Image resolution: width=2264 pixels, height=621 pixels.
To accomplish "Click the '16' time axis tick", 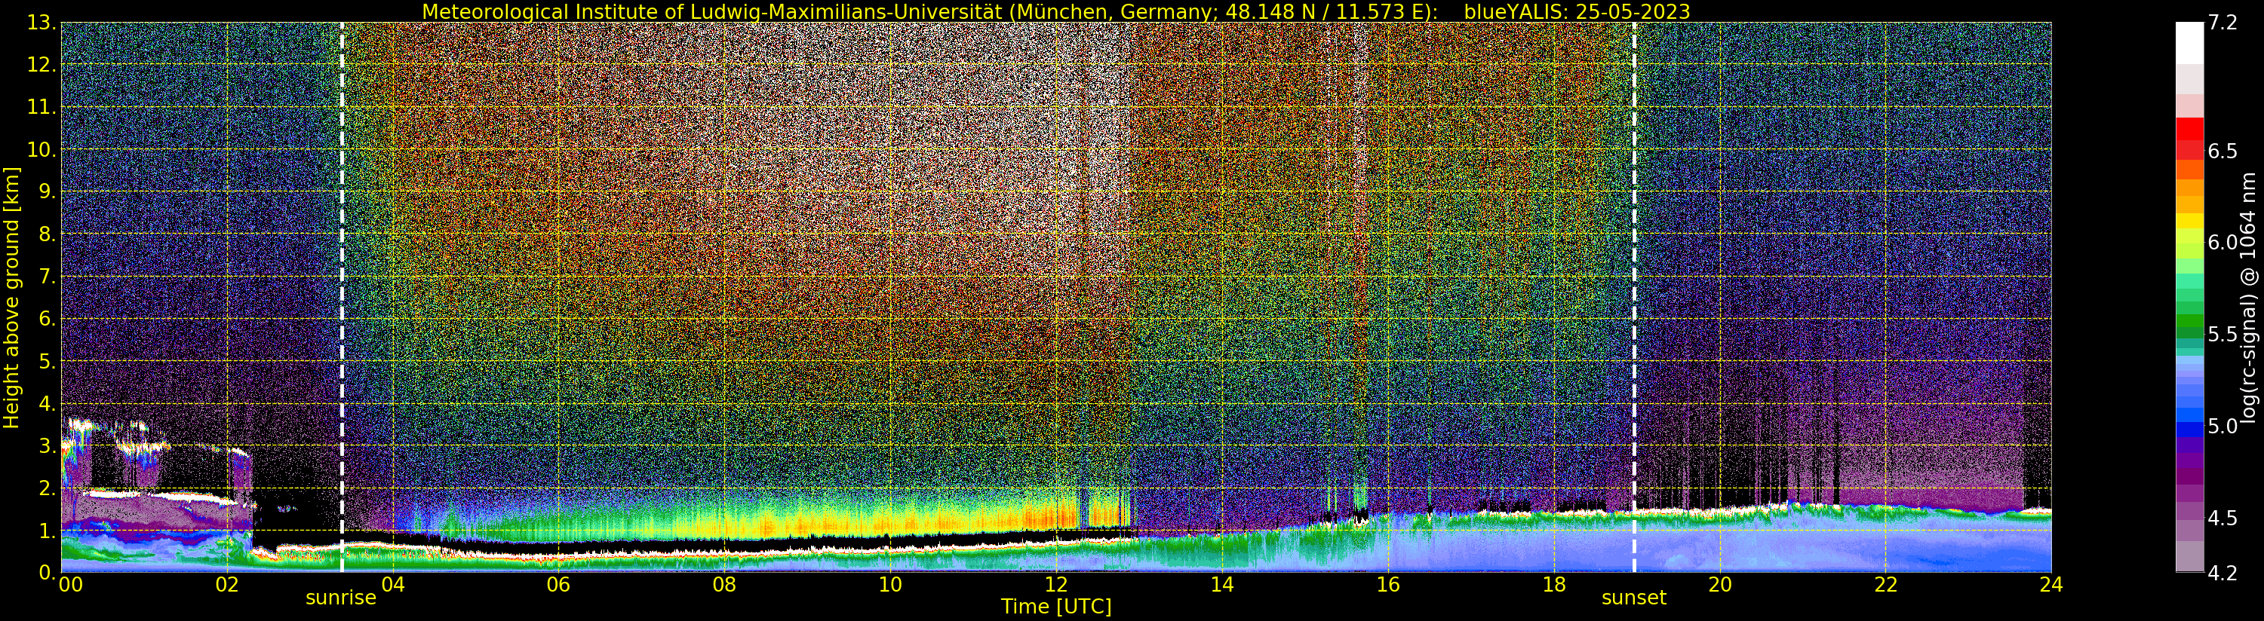I will click(1388, 585).
